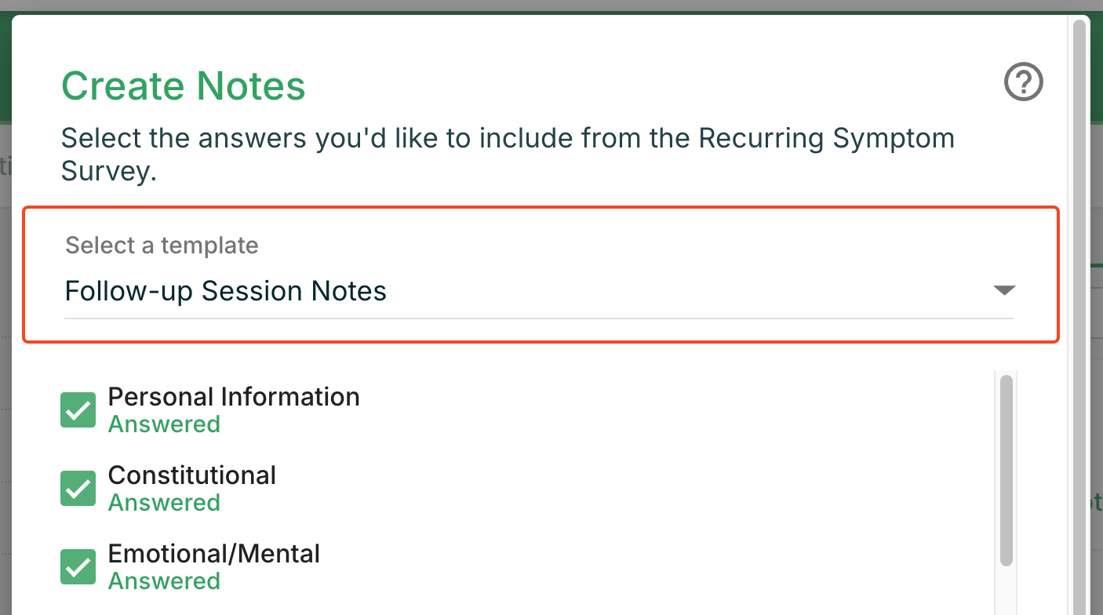Screen dimensions: 1103x615
Task: Click Answered status under Constitutional
Action: [x=164, y=503]
